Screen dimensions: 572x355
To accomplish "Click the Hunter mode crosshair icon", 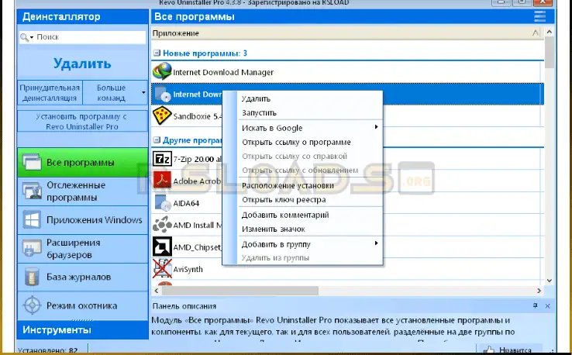I will (x=32, y=305).
